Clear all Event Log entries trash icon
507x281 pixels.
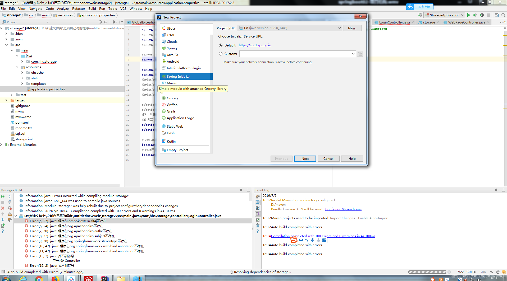click(258, 226)
